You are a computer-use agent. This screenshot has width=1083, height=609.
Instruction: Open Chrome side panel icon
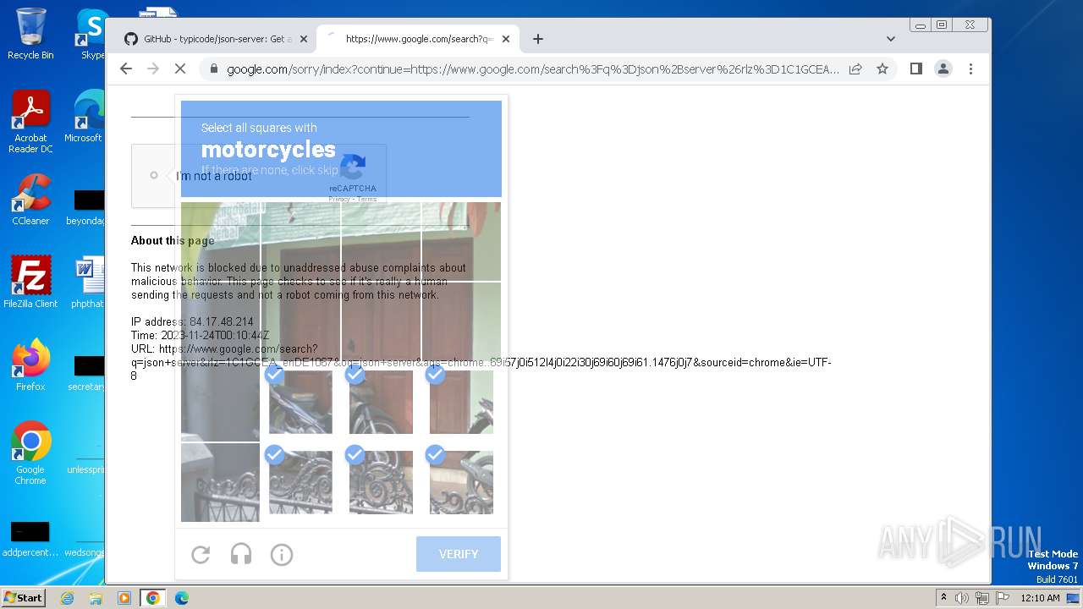[x=915, y=69]
